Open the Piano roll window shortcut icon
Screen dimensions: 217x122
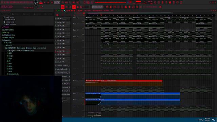pyautogui.click(x=111, y=7)
